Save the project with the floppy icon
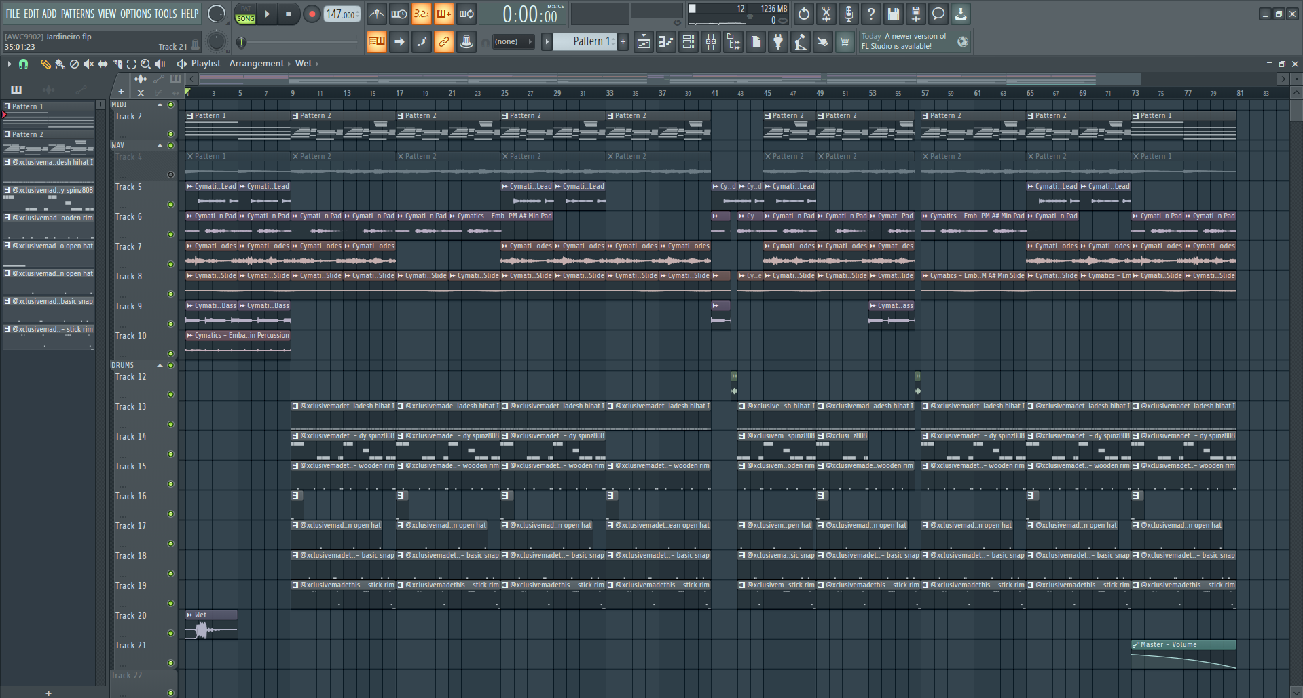Image resolution: width=1303 pixels, height=698 pixels. (894, 14)
